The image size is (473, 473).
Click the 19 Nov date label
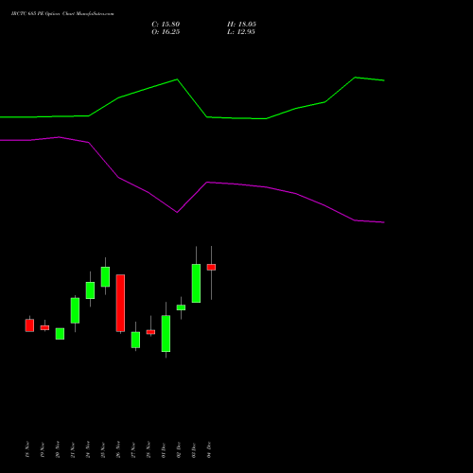point(43,449)
